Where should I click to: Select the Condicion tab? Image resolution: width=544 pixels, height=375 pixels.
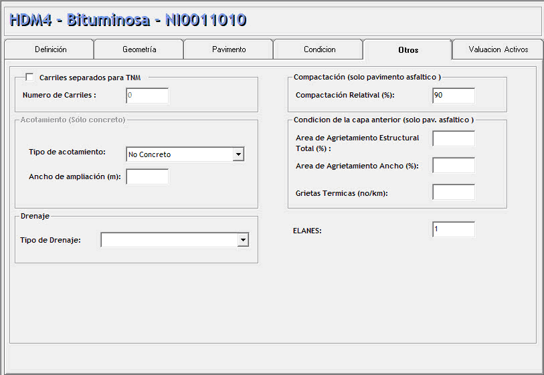click(x=319, y=49)
